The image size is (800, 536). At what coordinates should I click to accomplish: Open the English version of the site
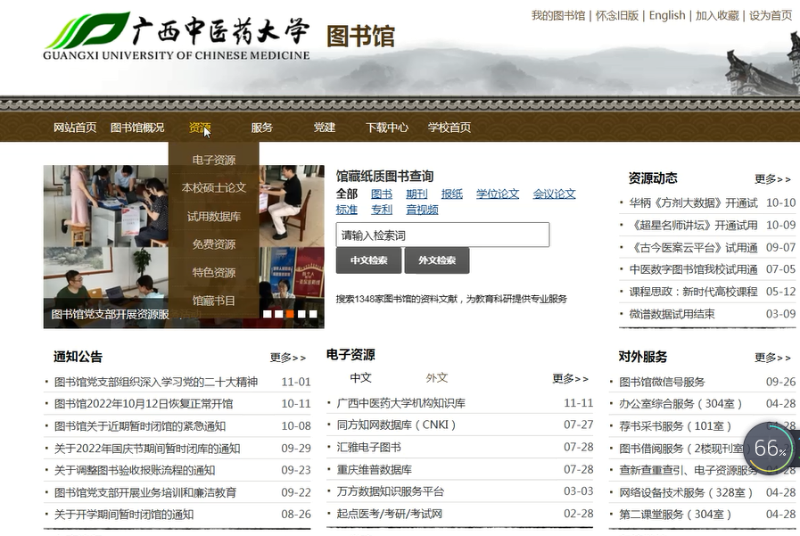667,15
